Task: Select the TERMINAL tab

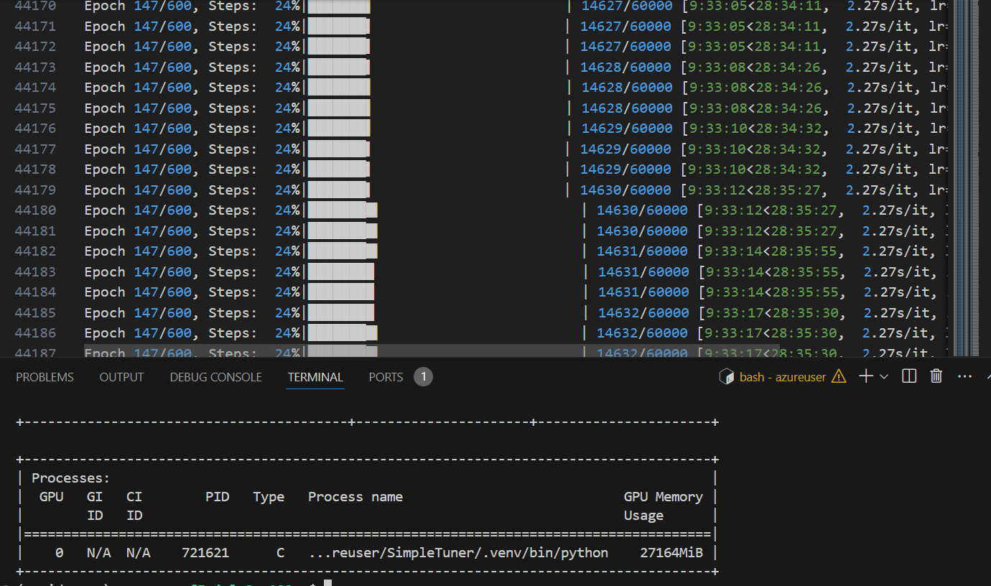Action: pos(315,376)
